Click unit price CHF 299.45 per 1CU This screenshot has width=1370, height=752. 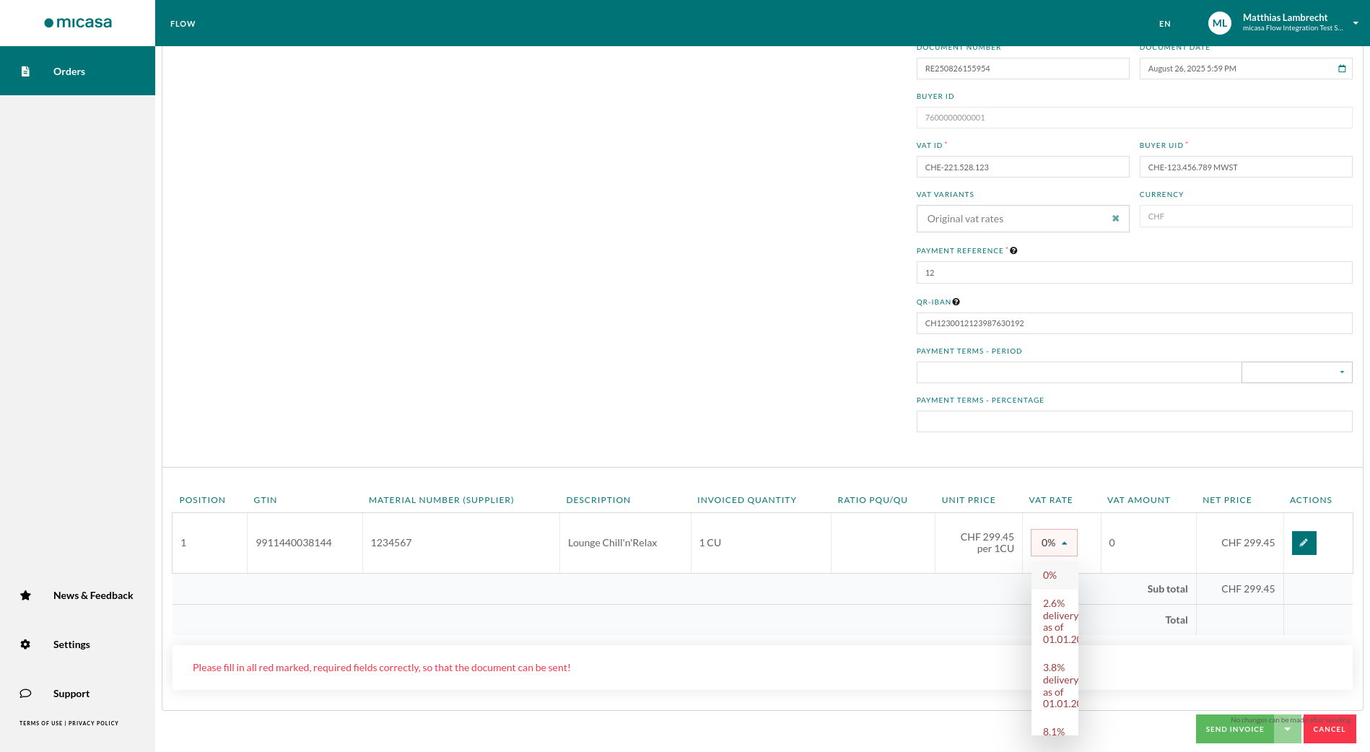(x=987, y=543)
